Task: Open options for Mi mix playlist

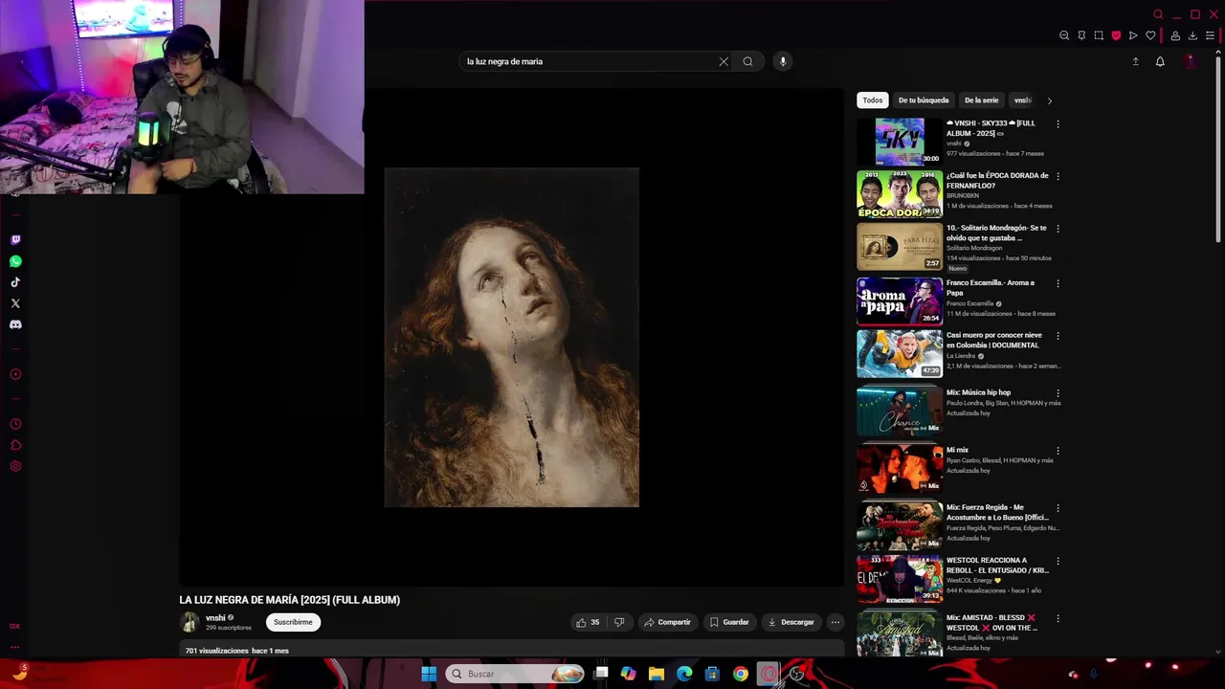Action: 1058,451
